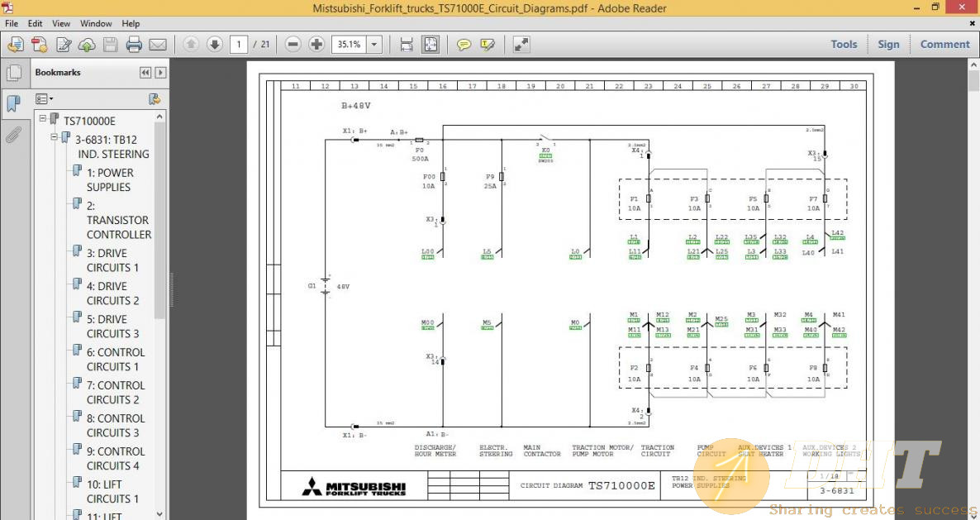Select bookmark 8: CONTROL CIRCUITS 3
This screenshot has width=980, height=520.
coord(116,426)
